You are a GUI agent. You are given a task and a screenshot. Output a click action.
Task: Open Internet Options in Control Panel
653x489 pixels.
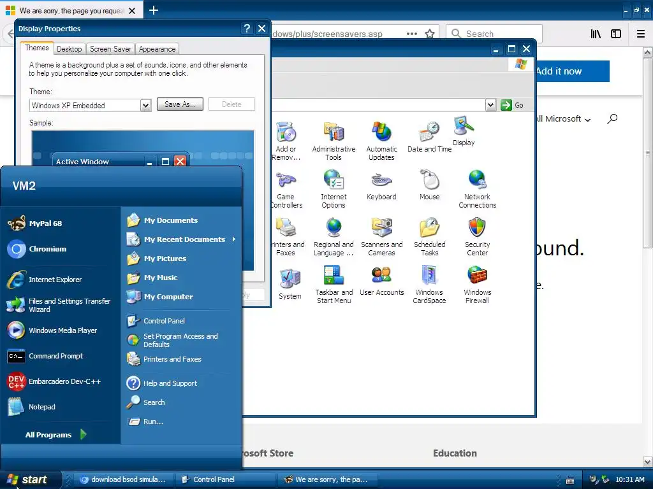tap(334, 189)
